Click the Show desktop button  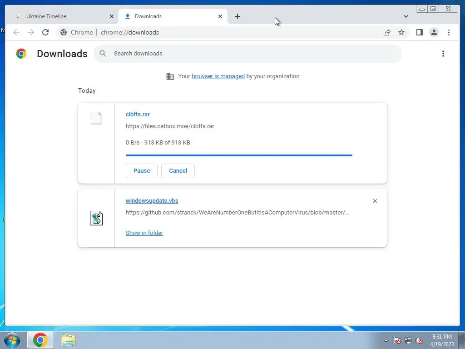pyautogui.click(x=462, y=340)
